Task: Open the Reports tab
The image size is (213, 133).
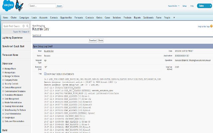Action: click(x=137, y=18)
